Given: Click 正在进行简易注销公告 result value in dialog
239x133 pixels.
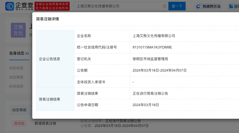Looking at the screenshot, I should click(x=150, y=93).
